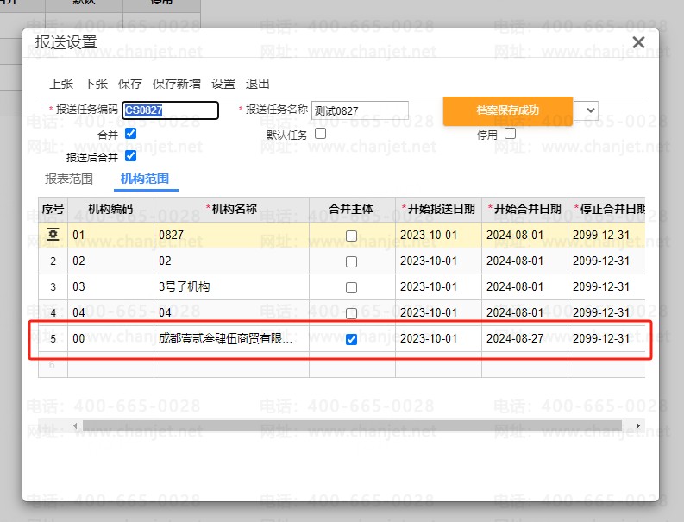Click 停止合并日期 cell in row 02

tap(606, 261)
